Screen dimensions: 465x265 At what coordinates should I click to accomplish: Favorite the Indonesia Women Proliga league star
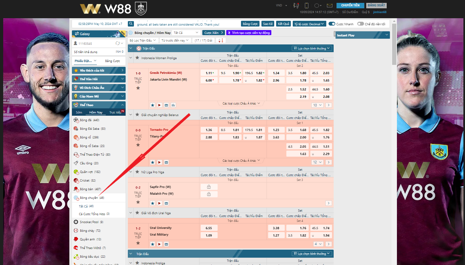[137, 58]
